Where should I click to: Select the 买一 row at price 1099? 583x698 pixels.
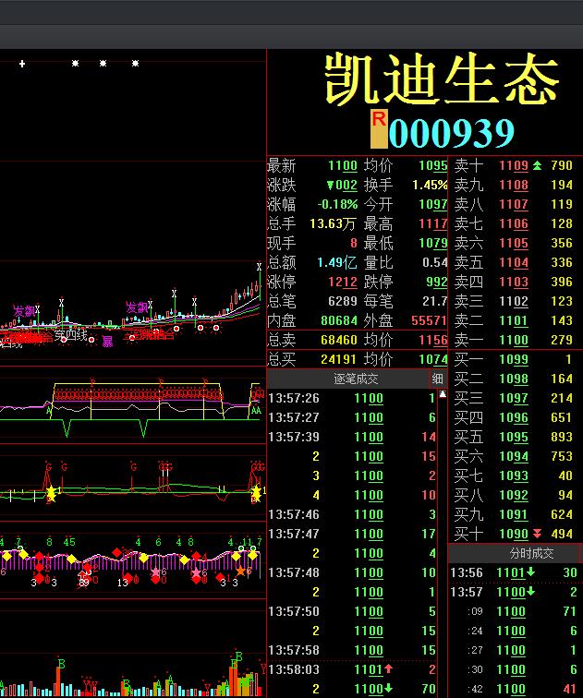pyautogui.click(x=514, y=360)
